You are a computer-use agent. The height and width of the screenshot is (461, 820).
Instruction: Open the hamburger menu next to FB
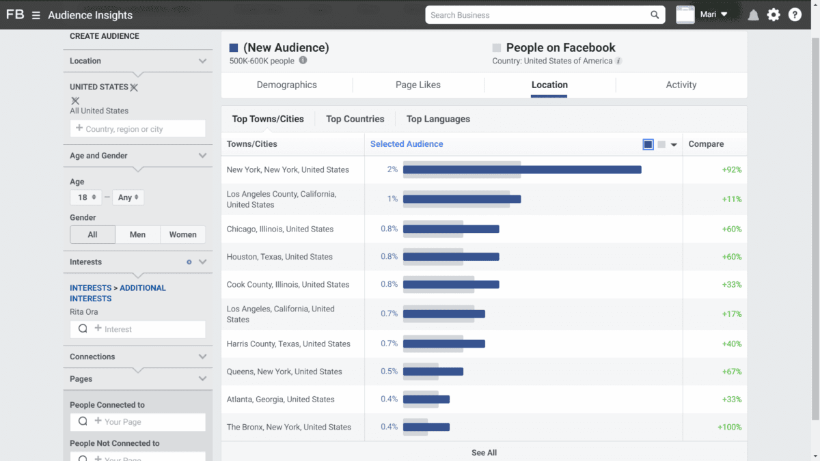pyautogui.click(x=36, y=15)
